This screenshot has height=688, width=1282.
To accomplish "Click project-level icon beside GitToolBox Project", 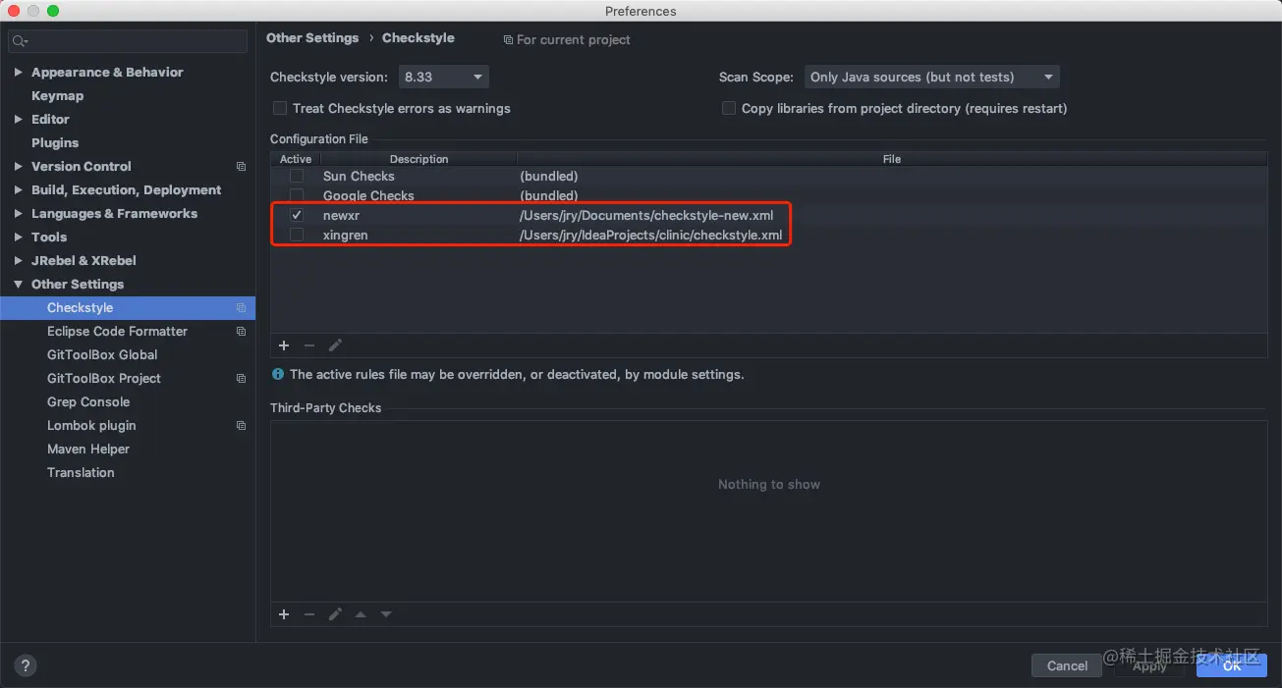I will 241,379.
